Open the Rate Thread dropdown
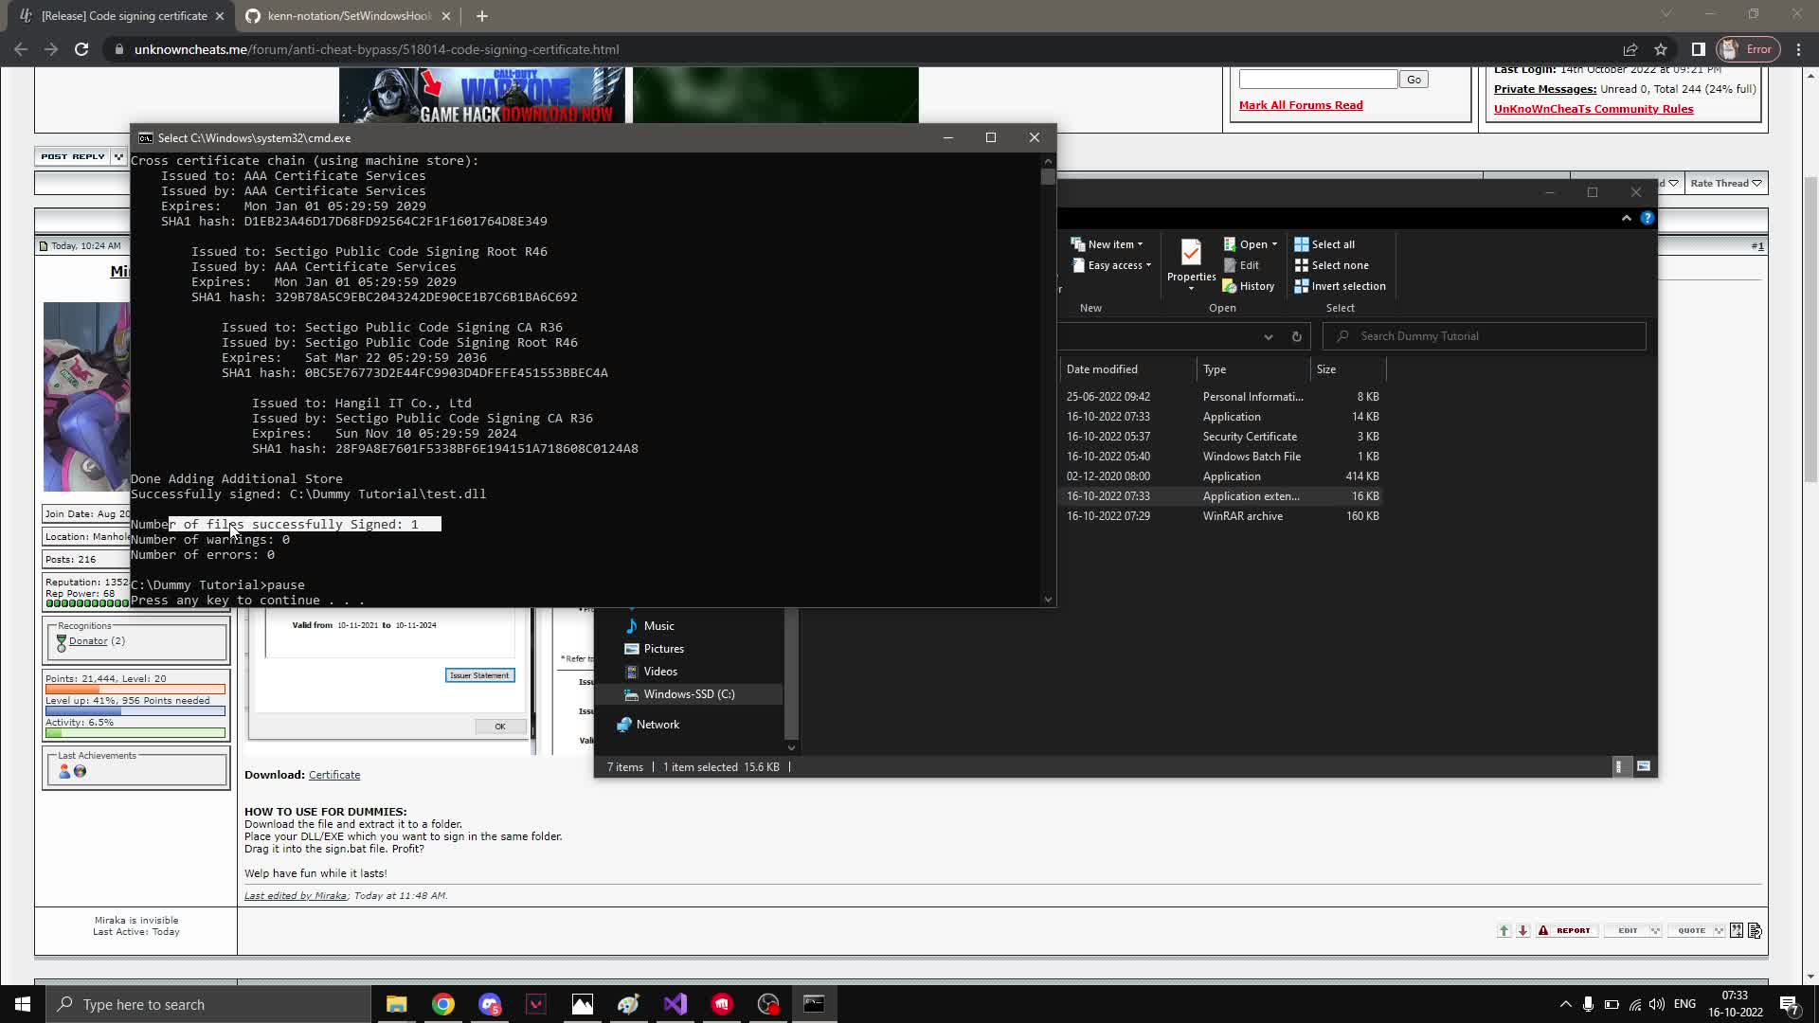 [1725, 183]
